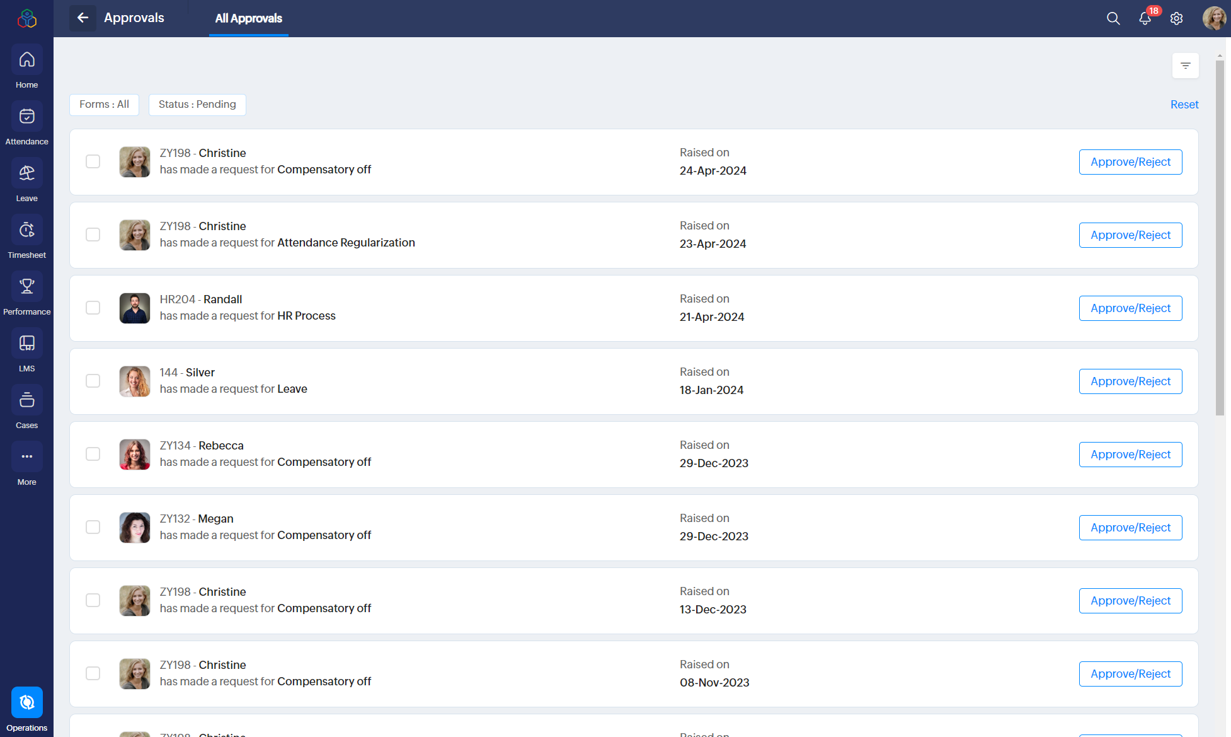The height and width of the screenshot is (737, 1231).
Task: Click the notifications bell icon
Action: tap(1145, 18)
